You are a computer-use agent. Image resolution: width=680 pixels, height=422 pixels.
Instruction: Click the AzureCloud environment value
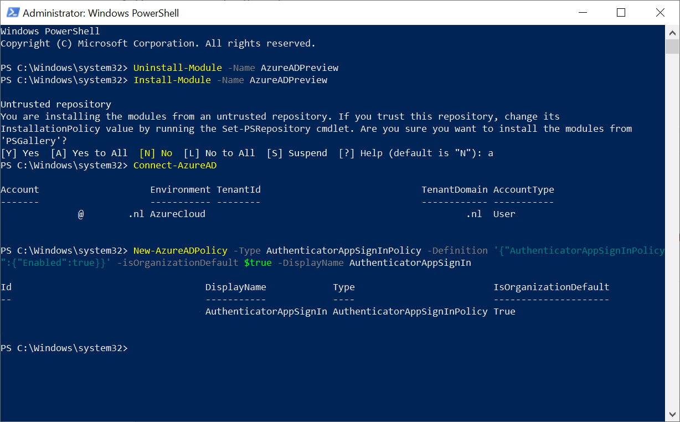pos(177,214)
